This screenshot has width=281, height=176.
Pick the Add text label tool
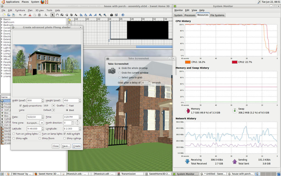point(76,15)
